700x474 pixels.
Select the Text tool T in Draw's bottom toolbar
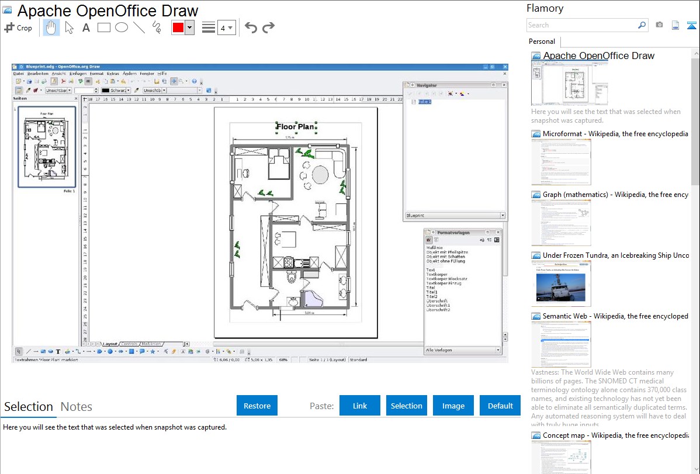pos(58,352)
